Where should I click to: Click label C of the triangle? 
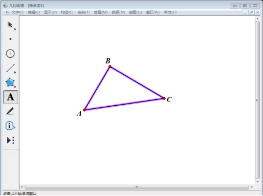coord(169,99)
